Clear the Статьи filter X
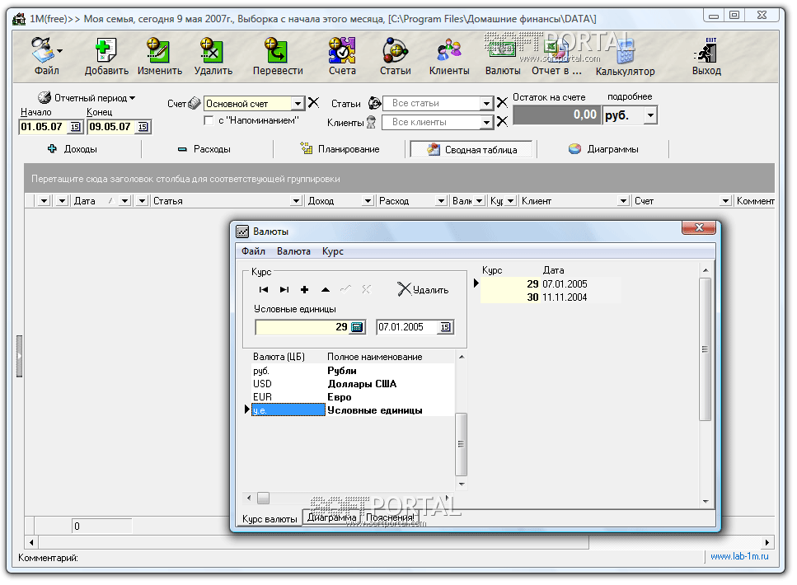 click(x=502, y=103)
